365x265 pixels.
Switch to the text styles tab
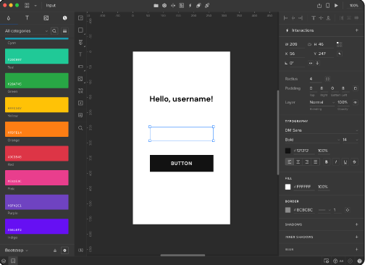(27, 18)
